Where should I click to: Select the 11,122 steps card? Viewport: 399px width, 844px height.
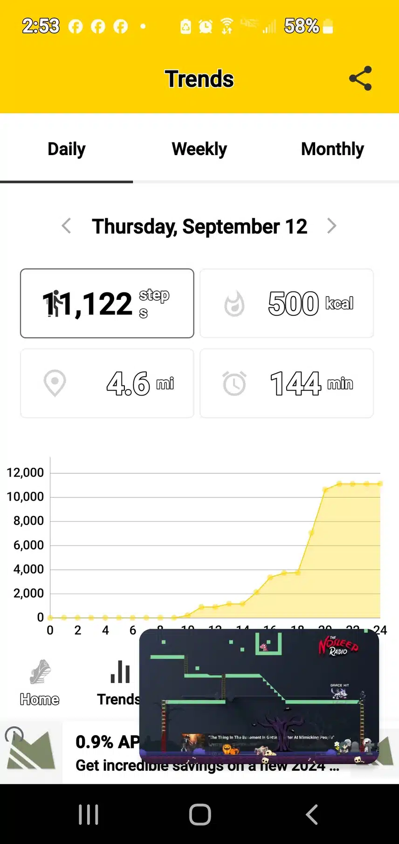pos(107,303)
